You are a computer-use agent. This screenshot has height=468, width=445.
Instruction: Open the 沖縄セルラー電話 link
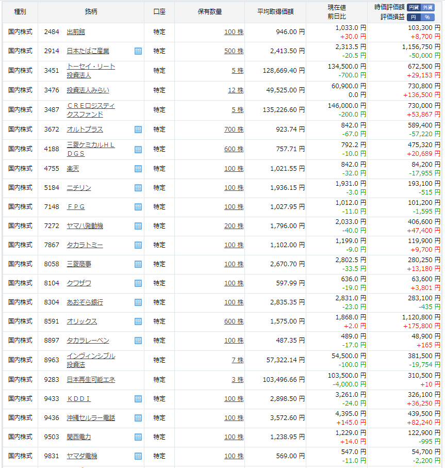[91, 418]
